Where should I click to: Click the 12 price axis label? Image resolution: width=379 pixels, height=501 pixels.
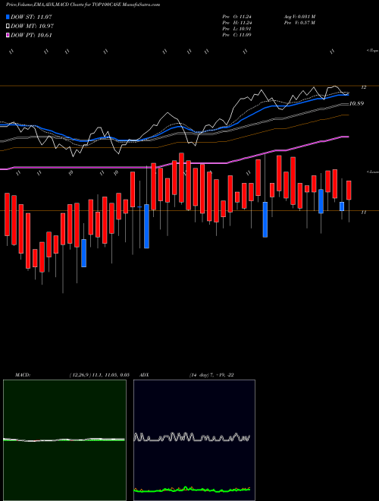pos(364,87)
